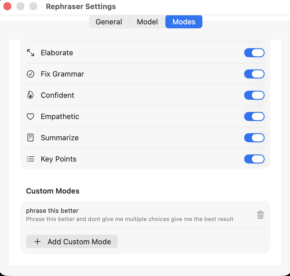This screenshot has height=276, width=290.
Task: Disable the Elaborate mode
Action: 254,52
